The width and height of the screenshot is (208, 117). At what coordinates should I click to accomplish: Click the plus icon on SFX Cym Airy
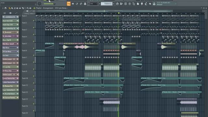tap(17, 67)
